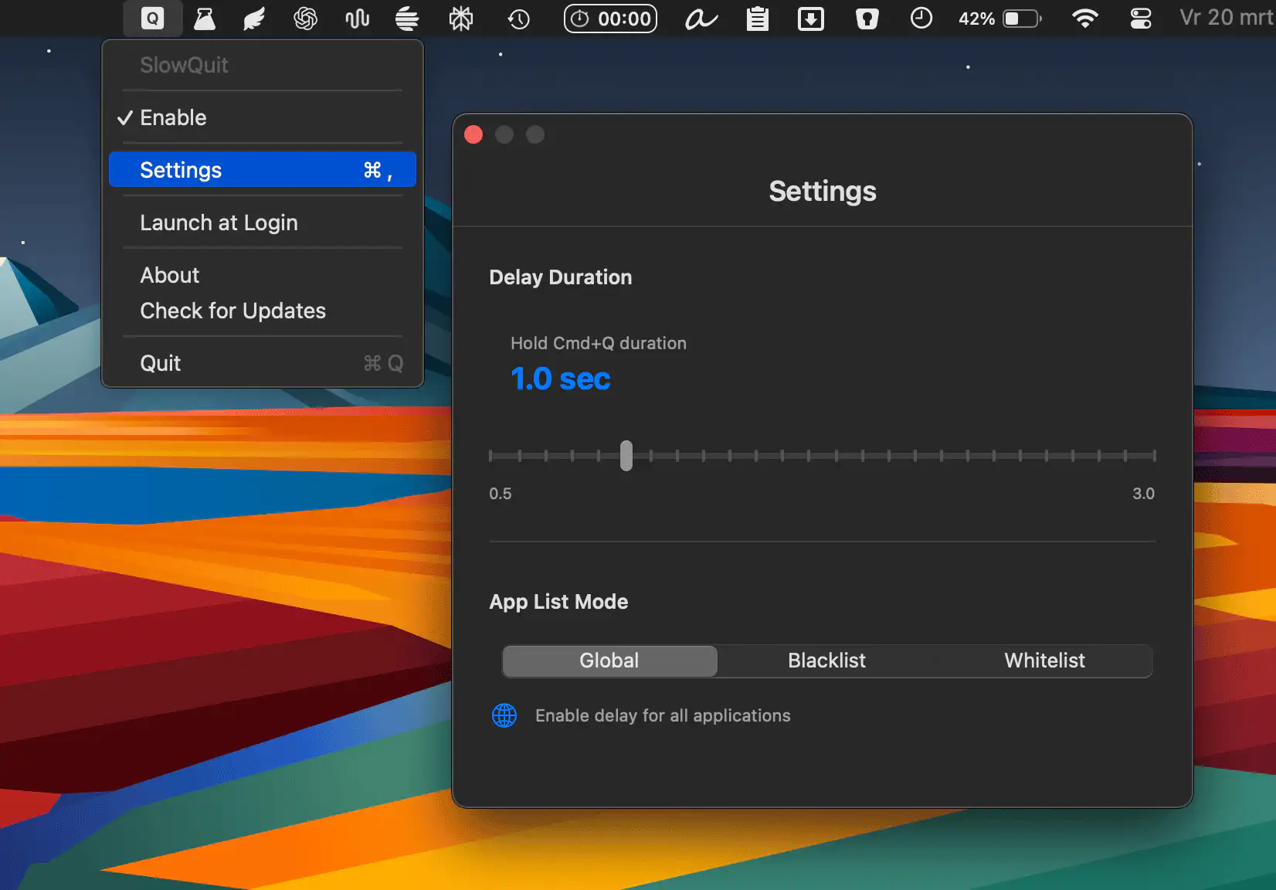The width and height of the screenshot is (1276, 890).
Task: Click the SlowQuit Q menu bar icon
Action: pos(152,19)
